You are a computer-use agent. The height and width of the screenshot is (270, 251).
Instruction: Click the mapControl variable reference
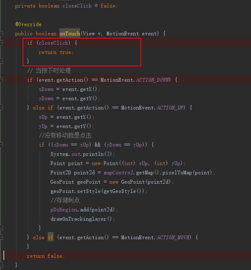(x=118, y=173)
